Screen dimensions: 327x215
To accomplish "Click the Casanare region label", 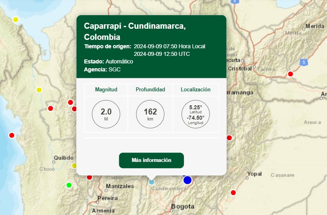I will 282,175.
